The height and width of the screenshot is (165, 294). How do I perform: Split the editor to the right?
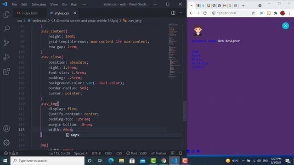tap(173, 13)
